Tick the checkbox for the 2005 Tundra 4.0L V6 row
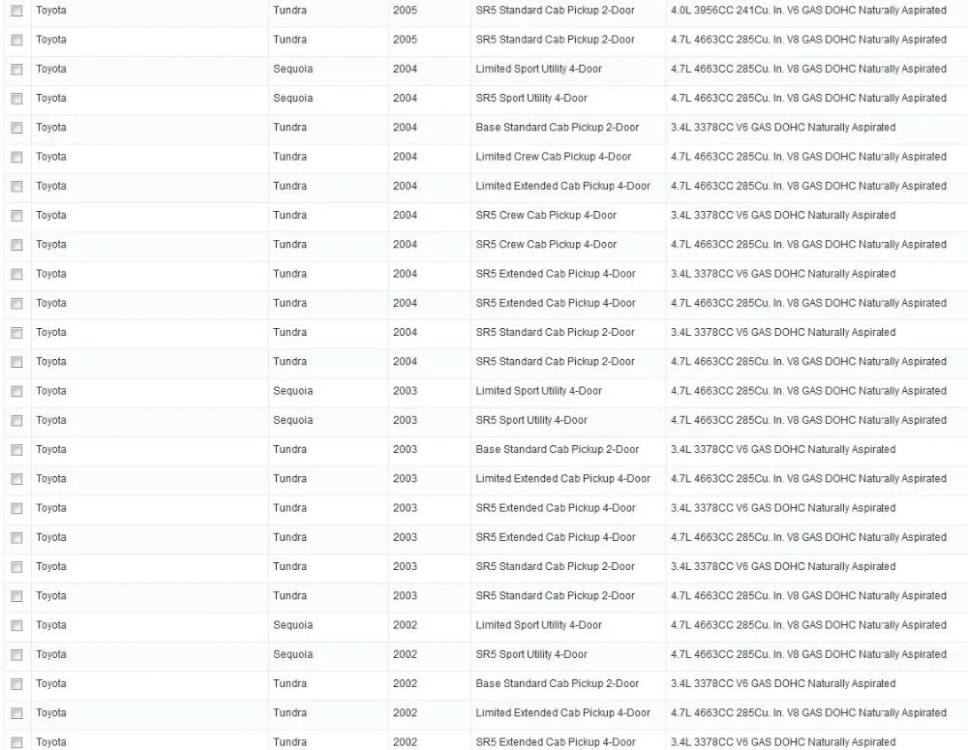The width and height of the screenshot is (968, 750). 16,11
